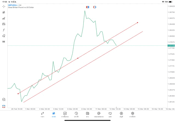
Task: Select the upper red trendline endpoint marker
Action: [138, 23]
